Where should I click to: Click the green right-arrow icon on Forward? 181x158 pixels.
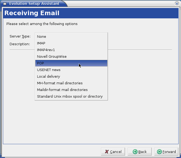click(x=159, y=152)
